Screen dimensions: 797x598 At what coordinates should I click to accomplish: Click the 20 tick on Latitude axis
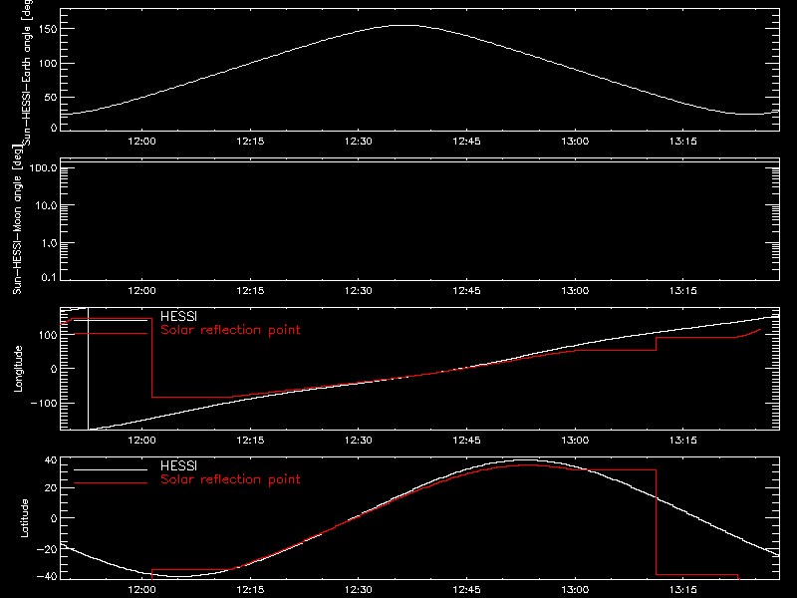51,488
